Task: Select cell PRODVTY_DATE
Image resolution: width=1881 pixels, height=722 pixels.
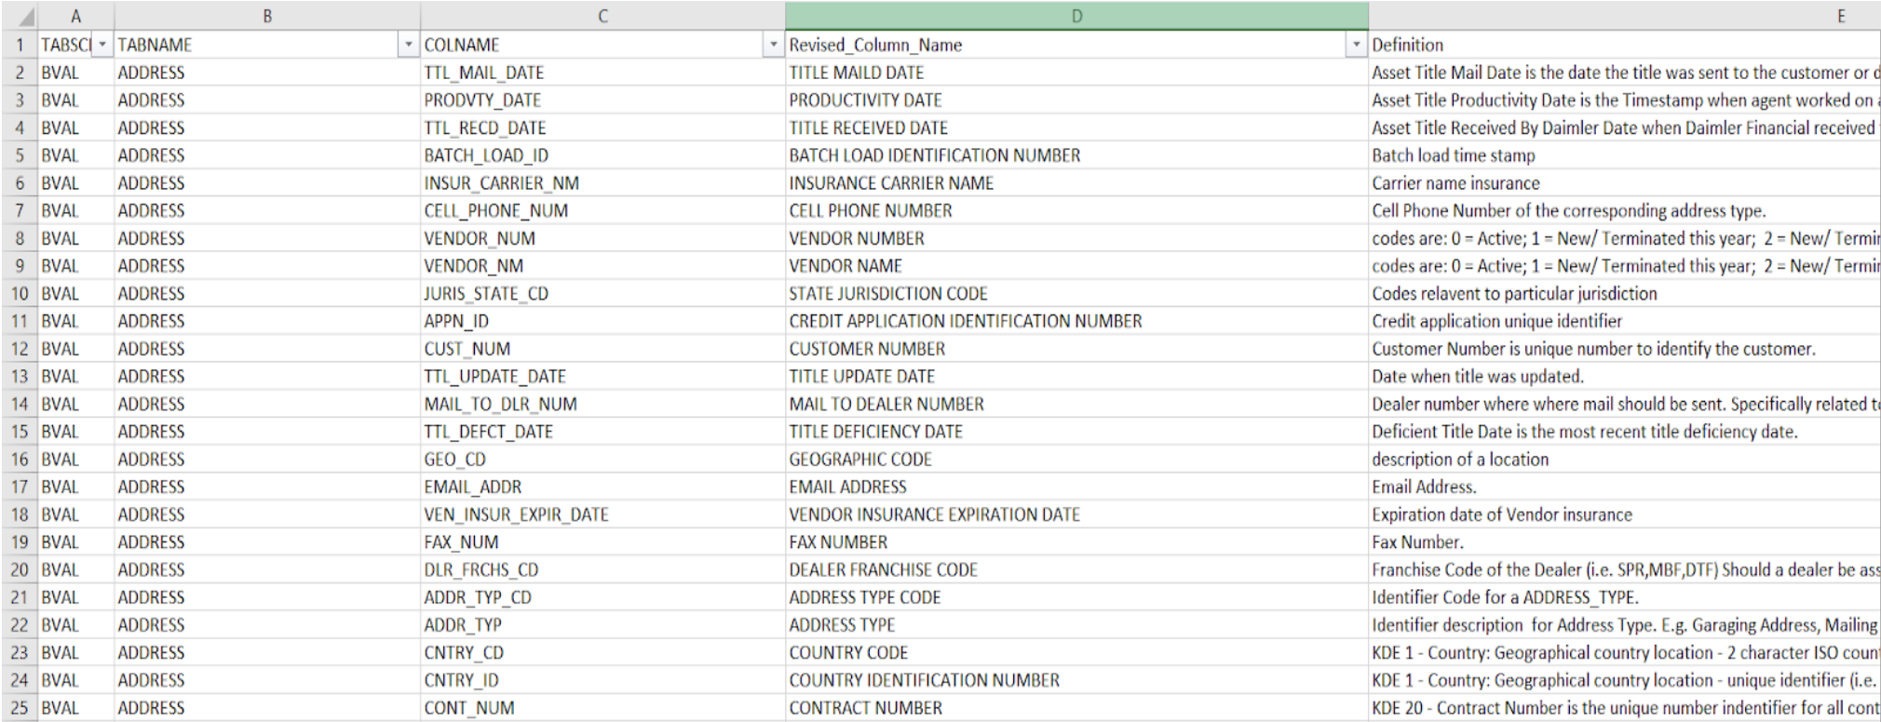Action: click(x=602, y=100)
